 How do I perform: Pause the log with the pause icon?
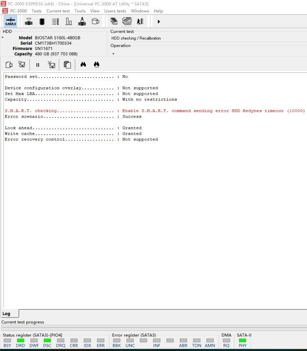(x=38, y=65)
